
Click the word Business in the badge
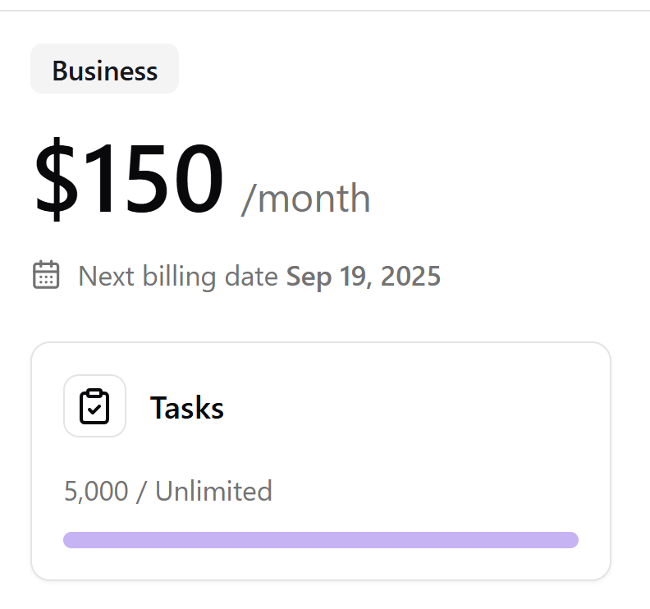[x=105, y=71]
